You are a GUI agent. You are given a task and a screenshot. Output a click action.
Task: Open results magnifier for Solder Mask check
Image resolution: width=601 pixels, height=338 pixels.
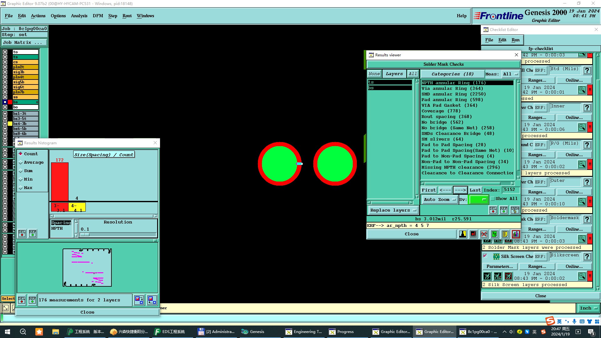tap(582, 239)
